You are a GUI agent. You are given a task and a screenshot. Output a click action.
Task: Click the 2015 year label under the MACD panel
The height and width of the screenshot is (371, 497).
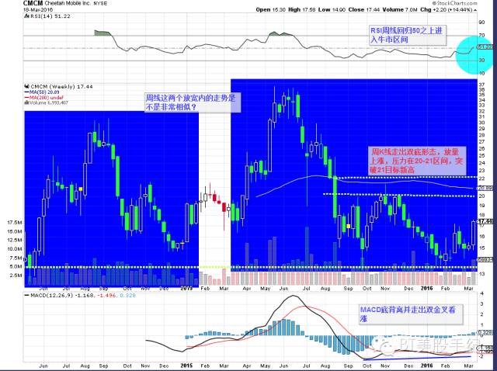click(186, 366)
